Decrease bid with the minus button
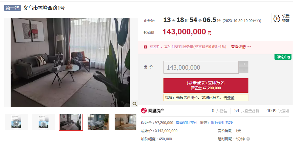This screenshot has height=146, width=293. [x=244, y=70]
